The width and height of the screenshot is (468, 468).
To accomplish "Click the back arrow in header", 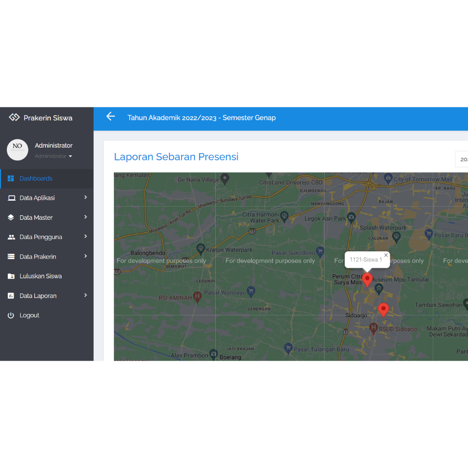I will [111, 117].
